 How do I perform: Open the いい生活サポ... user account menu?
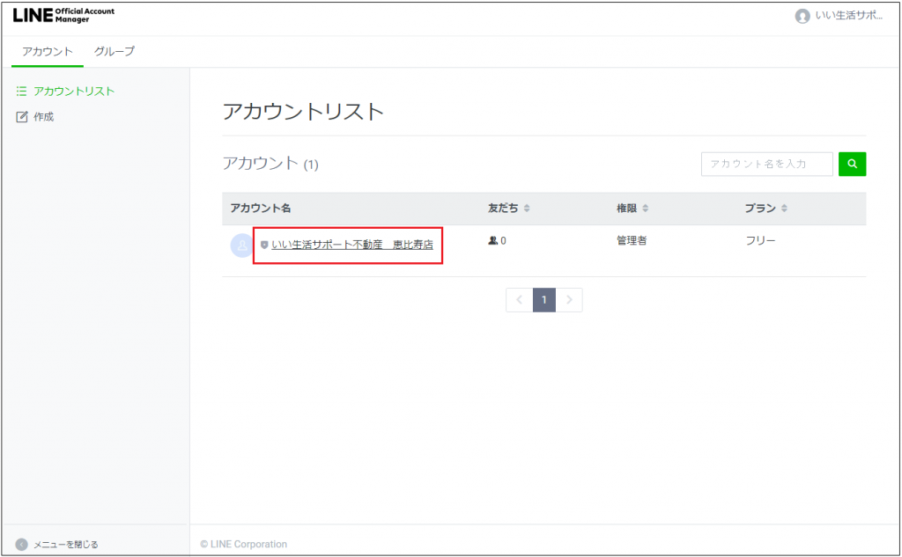coord(839,16)
